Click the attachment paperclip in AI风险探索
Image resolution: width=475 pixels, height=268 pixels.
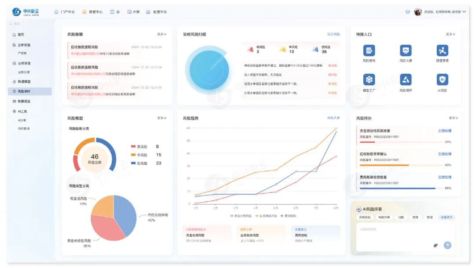tap(435, 245)
